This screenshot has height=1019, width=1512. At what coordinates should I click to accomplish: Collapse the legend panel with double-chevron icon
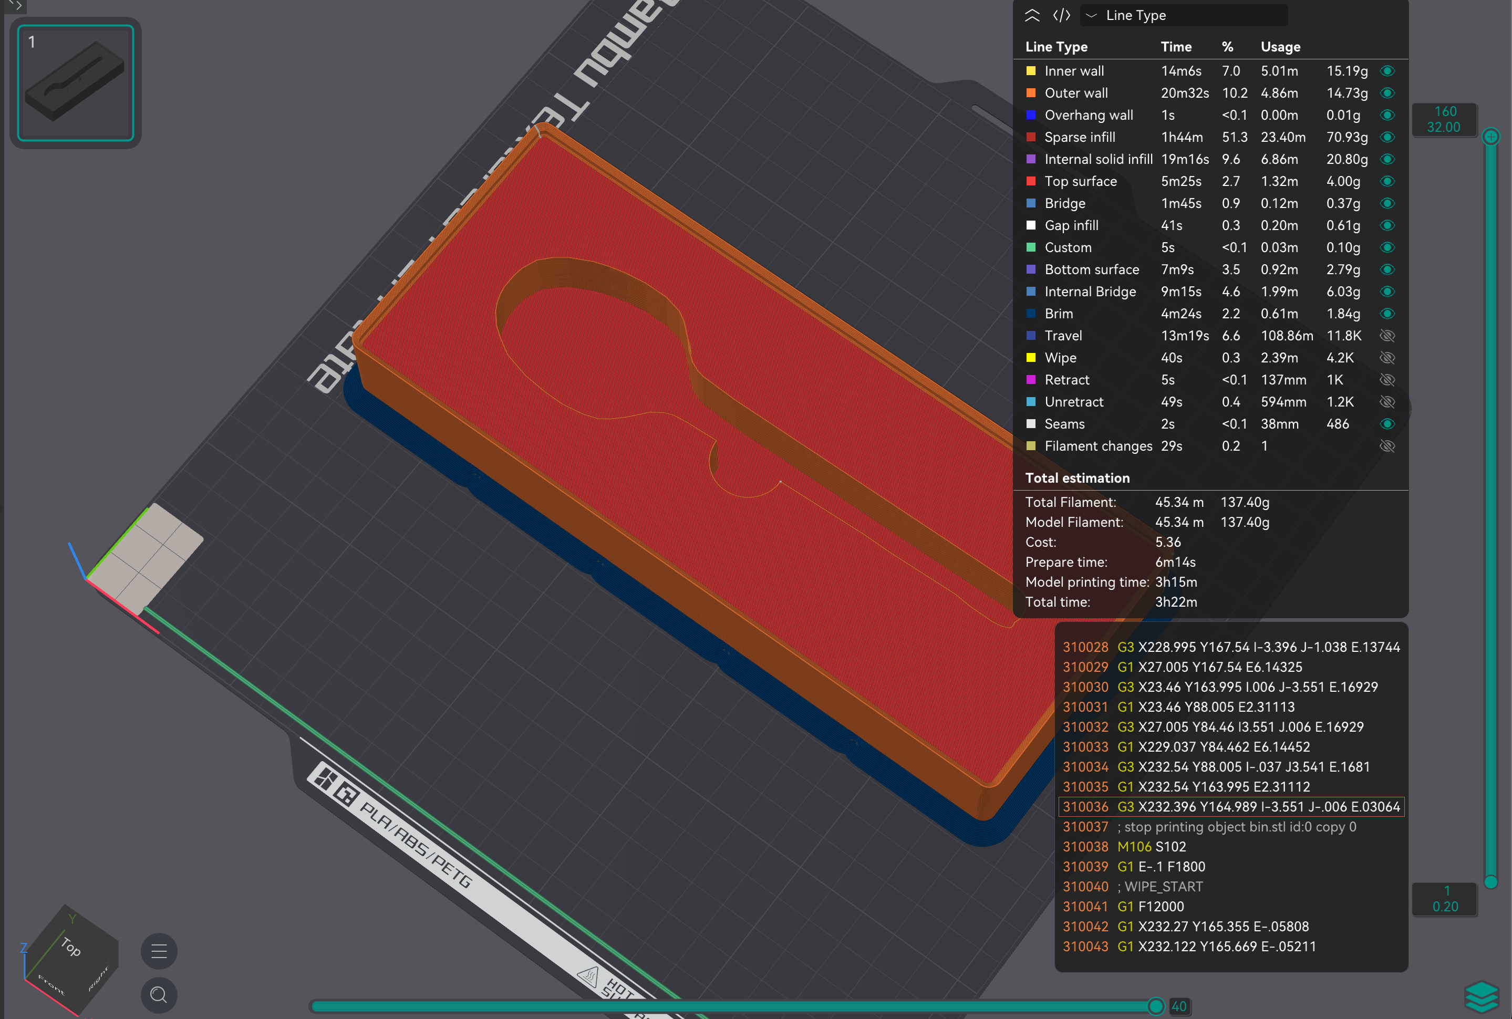pyautogui.click(x=1032, y=16)
